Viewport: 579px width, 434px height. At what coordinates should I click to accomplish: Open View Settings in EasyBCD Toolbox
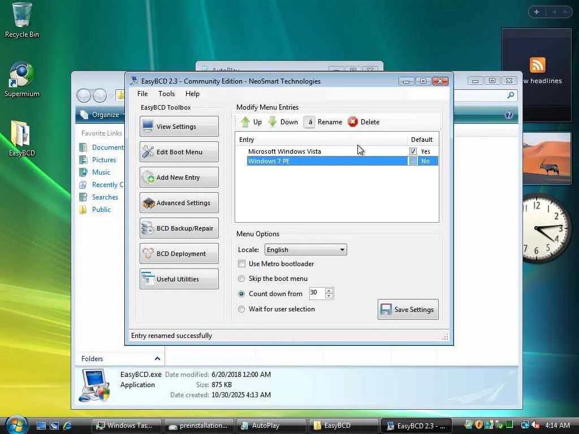point(179,126)
